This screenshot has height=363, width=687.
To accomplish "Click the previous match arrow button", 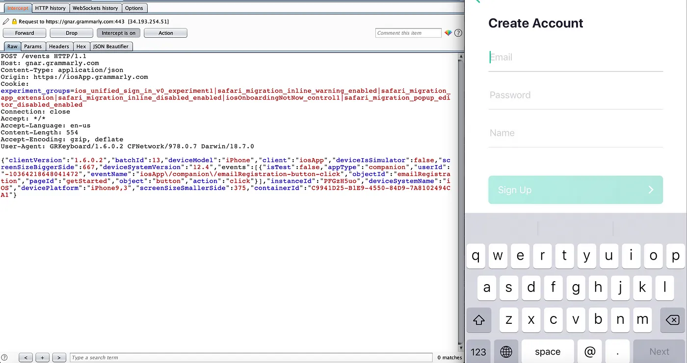I will [26, 358].
